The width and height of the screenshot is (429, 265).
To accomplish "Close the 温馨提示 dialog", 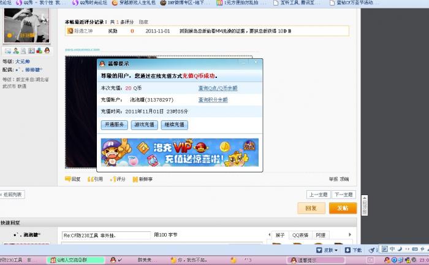I will point(256,63).
